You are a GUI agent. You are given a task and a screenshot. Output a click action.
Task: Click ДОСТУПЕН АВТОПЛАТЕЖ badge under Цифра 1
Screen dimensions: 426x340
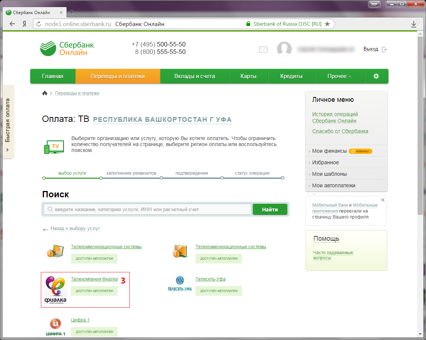(94, 331)
